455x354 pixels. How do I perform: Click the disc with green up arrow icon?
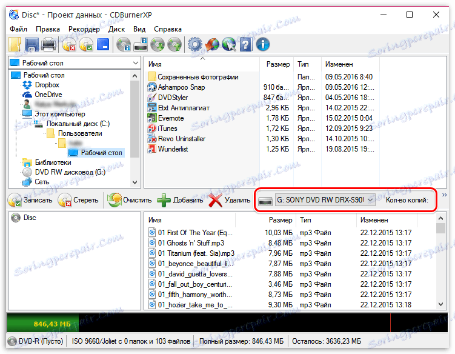coord(174,45)
